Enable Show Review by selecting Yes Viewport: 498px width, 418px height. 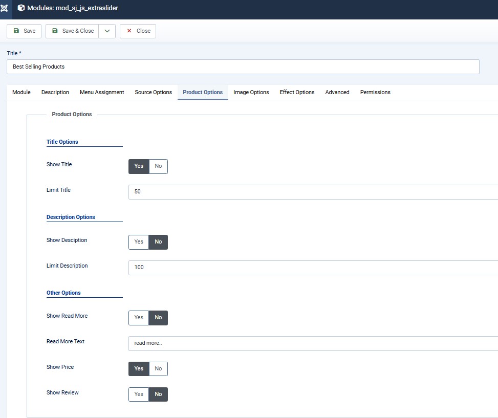pos(139,394)
